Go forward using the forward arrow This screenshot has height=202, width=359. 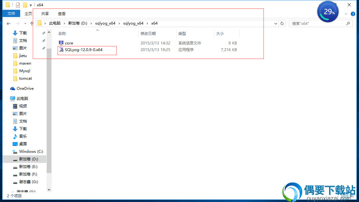pos(18,23)
